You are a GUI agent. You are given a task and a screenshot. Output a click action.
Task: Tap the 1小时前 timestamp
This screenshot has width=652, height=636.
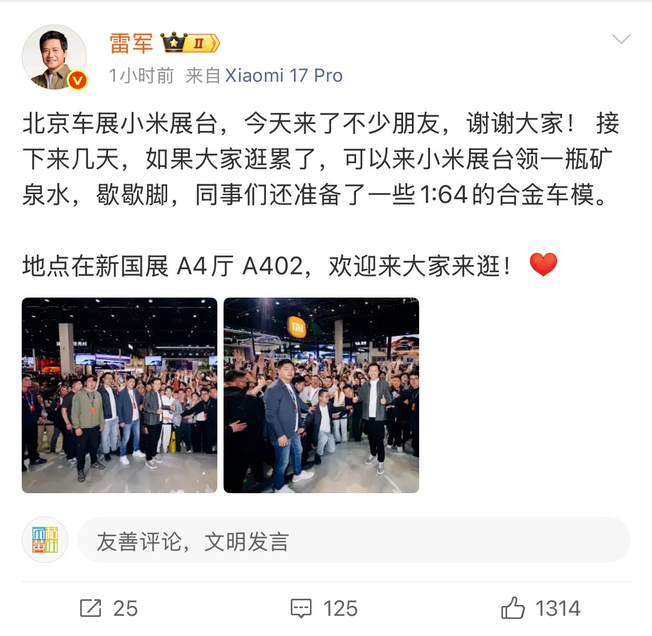[141, 76]
